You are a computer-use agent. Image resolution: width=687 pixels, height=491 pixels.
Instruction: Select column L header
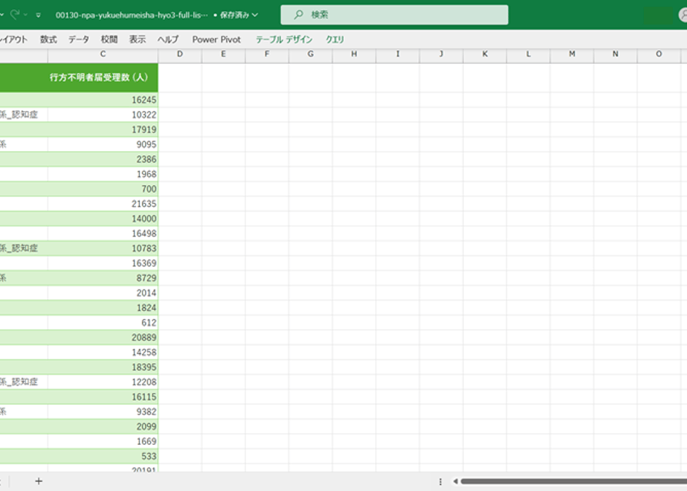pyautogui.click(x=529, y=54)
